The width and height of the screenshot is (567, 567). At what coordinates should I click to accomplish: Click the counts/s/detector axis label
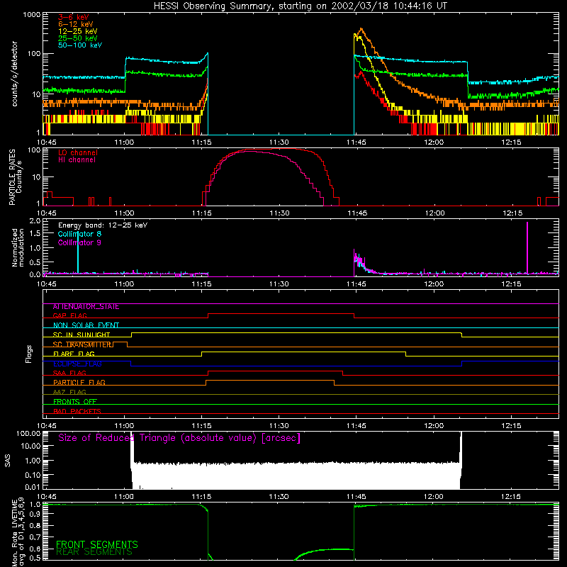14,74
